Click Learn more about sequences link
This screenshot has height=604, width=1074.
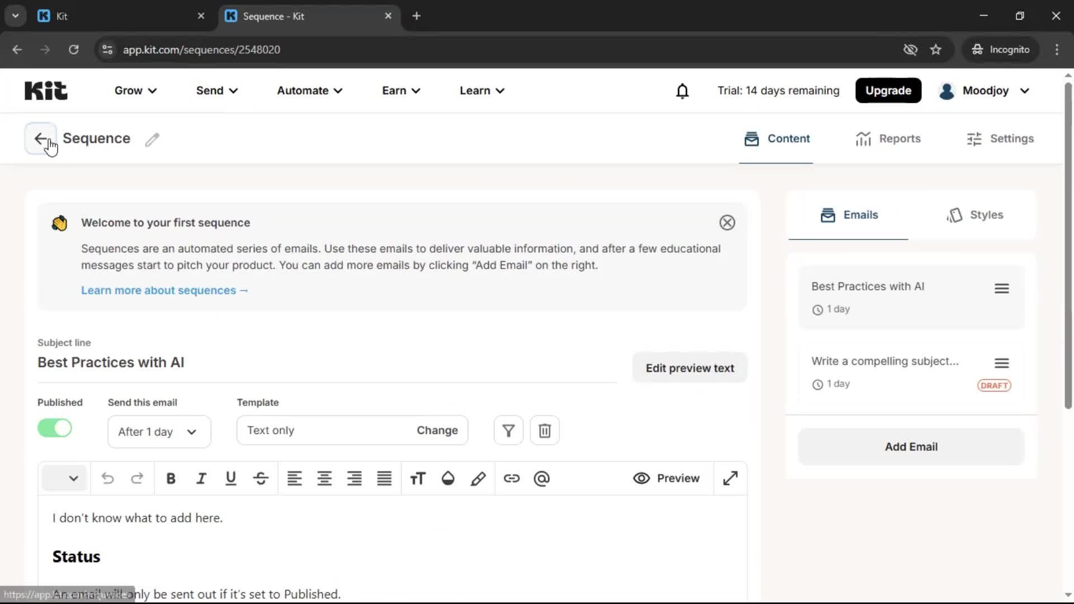tap(164, 290)
